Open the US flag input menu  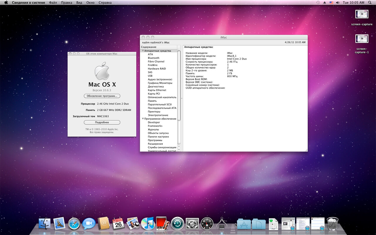tap(331, 3)
